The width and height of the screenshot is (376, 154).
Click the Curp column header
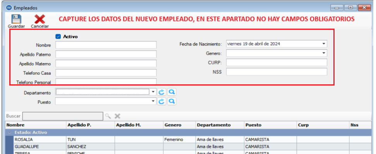point(323,125)
